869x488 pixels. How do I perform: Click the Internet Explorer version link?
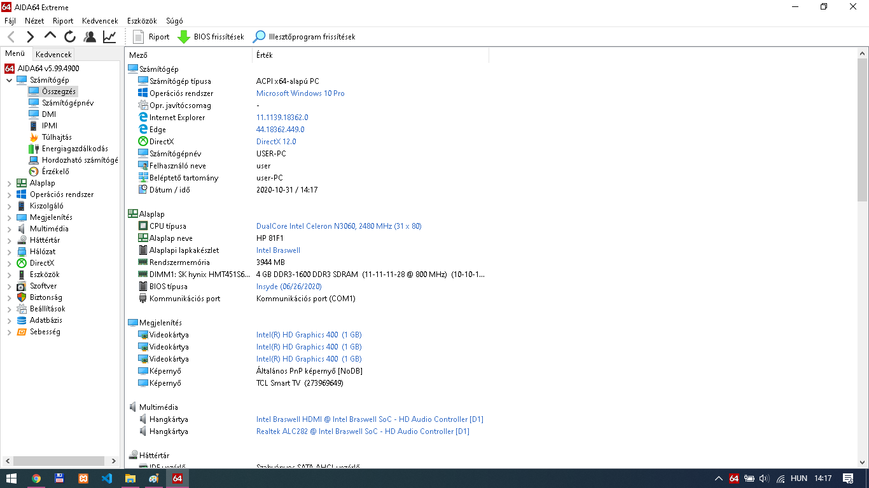282,118
